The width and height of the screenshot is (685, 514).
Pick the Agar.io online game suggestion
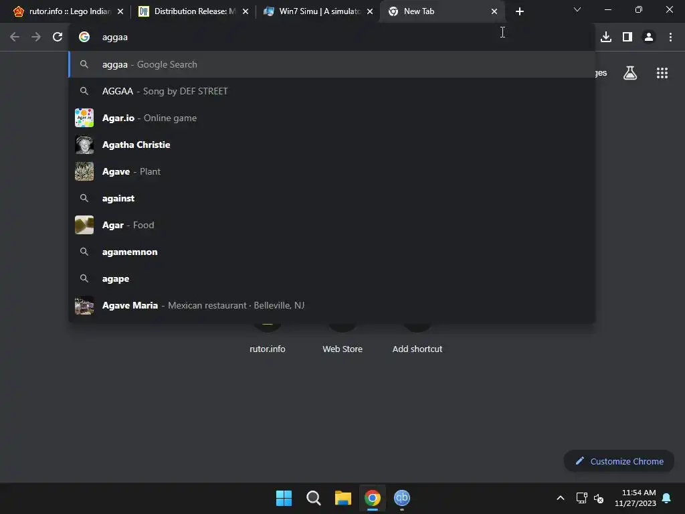pyautogui.click(x=332, y=118)
